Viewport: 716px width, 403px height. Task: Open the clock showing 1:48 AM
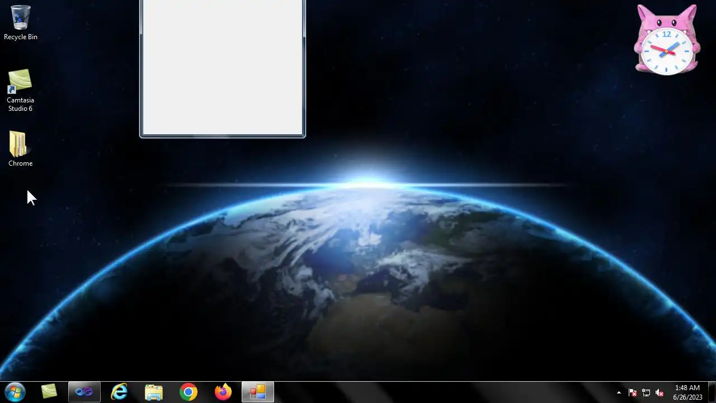pyautogui.click(x=687, y=392)
